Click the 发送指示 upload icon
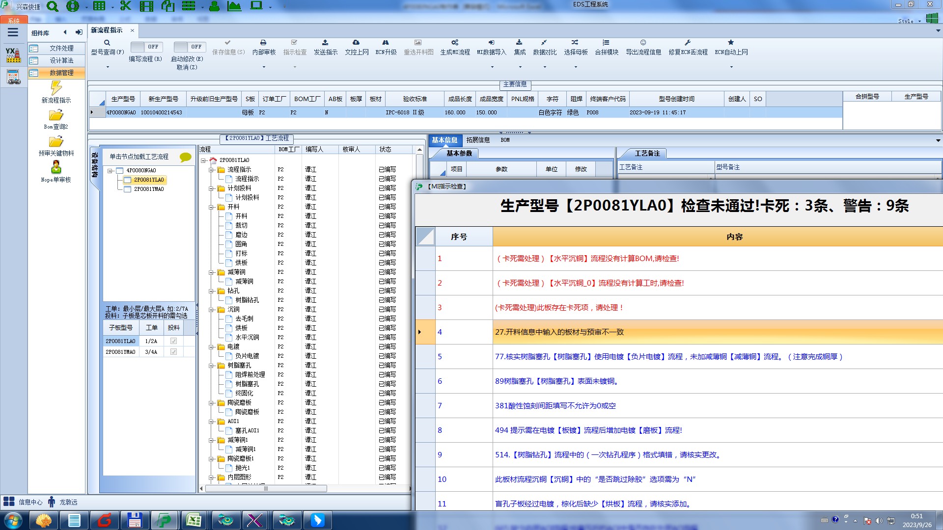 click(x=325, y=43)
